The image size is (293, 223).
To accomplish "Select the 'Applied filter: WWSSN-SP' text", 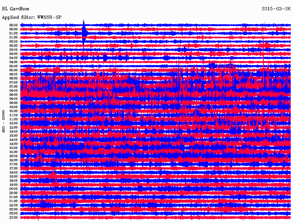I will (x=31, y=17).
